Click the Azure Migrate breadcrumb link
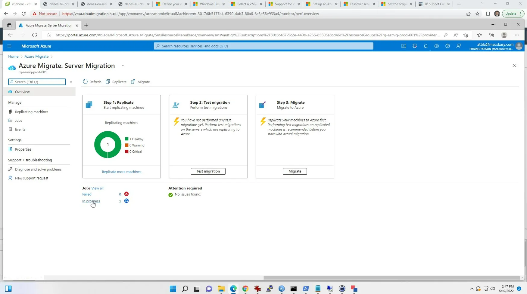Screen dimensions: 527x294 pos(36,57)
